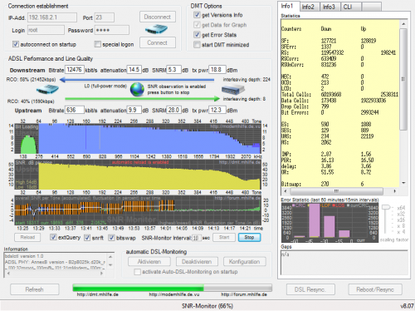Viewport: 415px width, 311px height.
Task: Click the Connect button
Action: (x=158, y=42)
